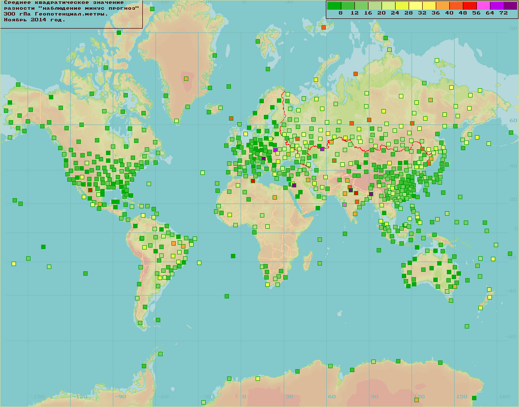Select the pink station marker in western India
519x407 pixels.
[345, 205]
